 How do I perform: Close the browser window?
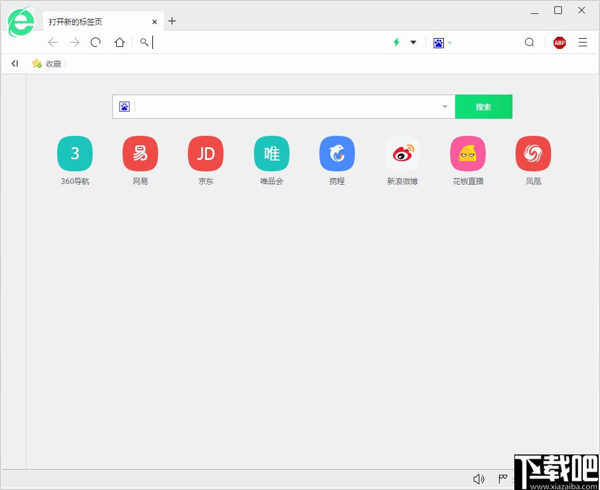(x=582, y=10)
